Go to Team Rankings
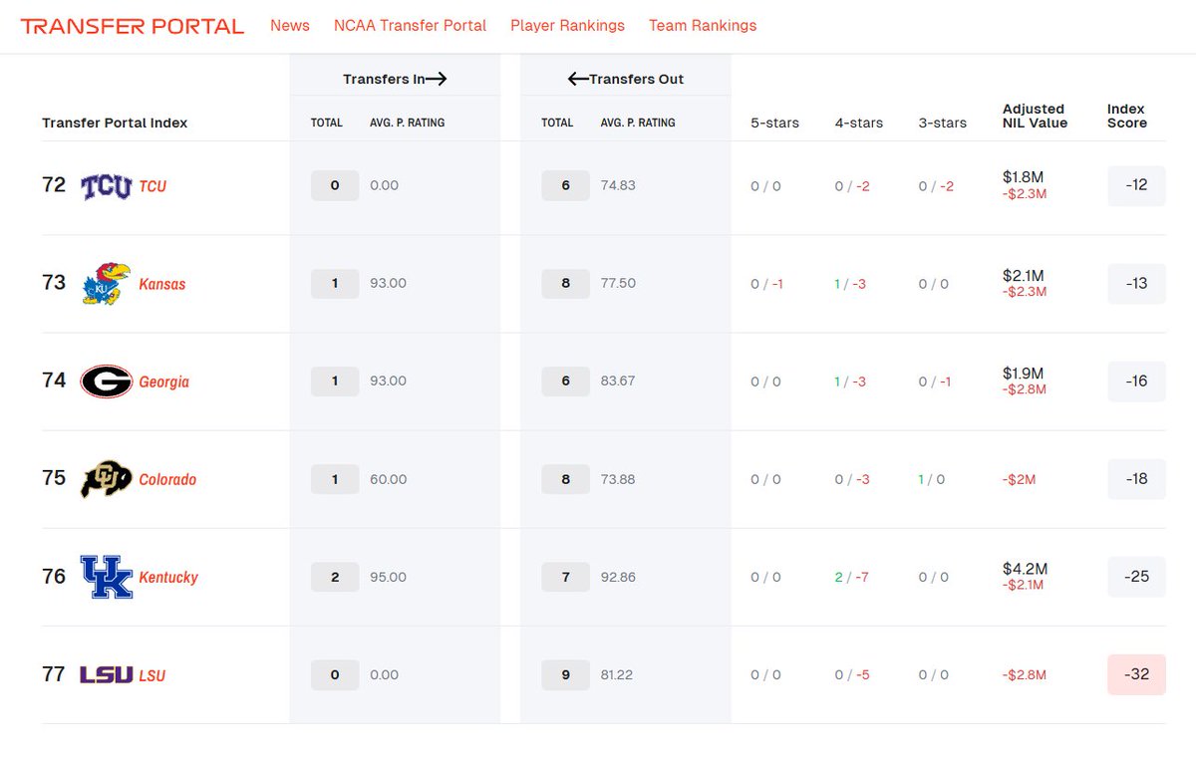 pyautogui.click(x=703, y=26)
